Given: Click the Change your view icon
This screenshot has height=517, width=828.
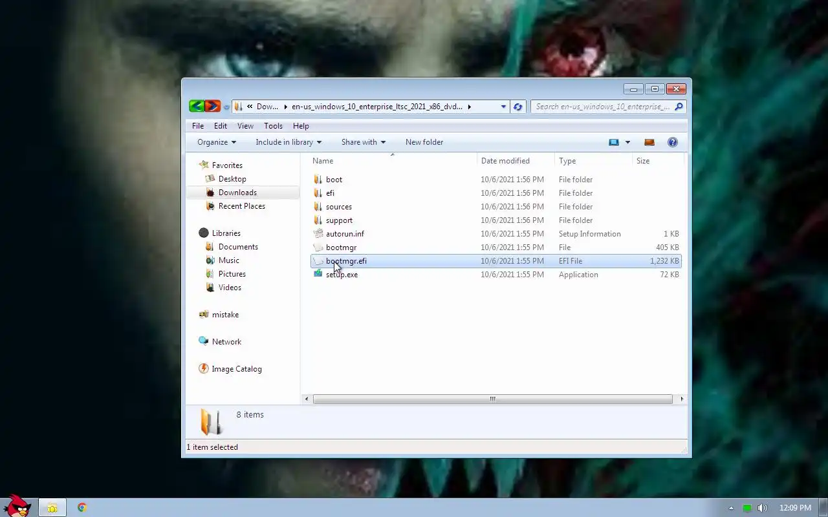Looking at the screenshot, I should (614, 142).
